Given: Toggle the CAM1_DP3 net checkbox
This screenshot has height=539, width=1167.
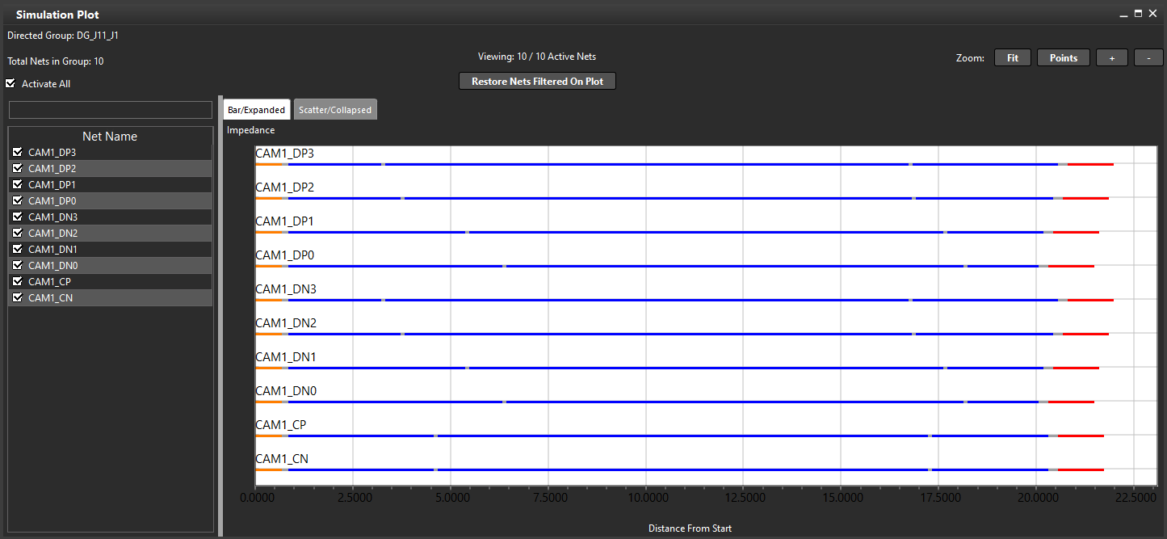Looking at the screenshot, I should pyautogui.click(x=17, y=152).
